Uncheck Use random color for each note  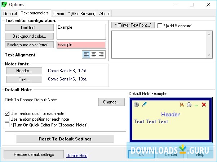7,114
